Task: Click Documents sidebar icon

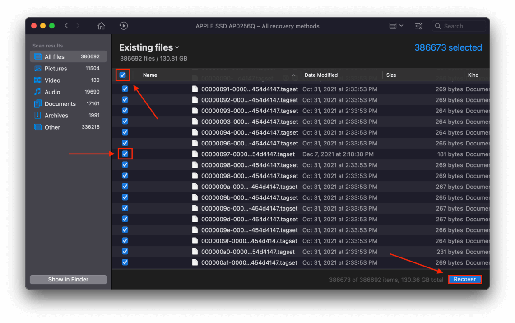Action: (38, 103)
